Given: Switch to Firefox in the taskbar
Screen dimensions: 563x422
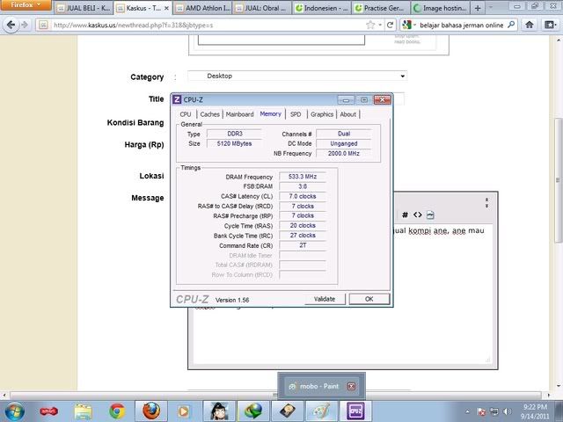Looking at the screenshot, I should (151, 411).
